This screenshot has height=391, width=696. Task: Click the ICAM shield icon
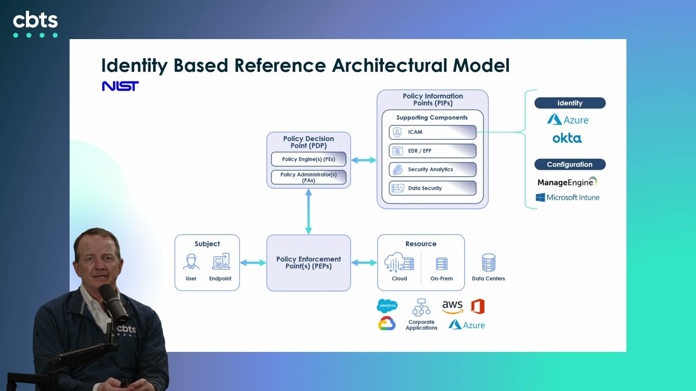point(397,132)
